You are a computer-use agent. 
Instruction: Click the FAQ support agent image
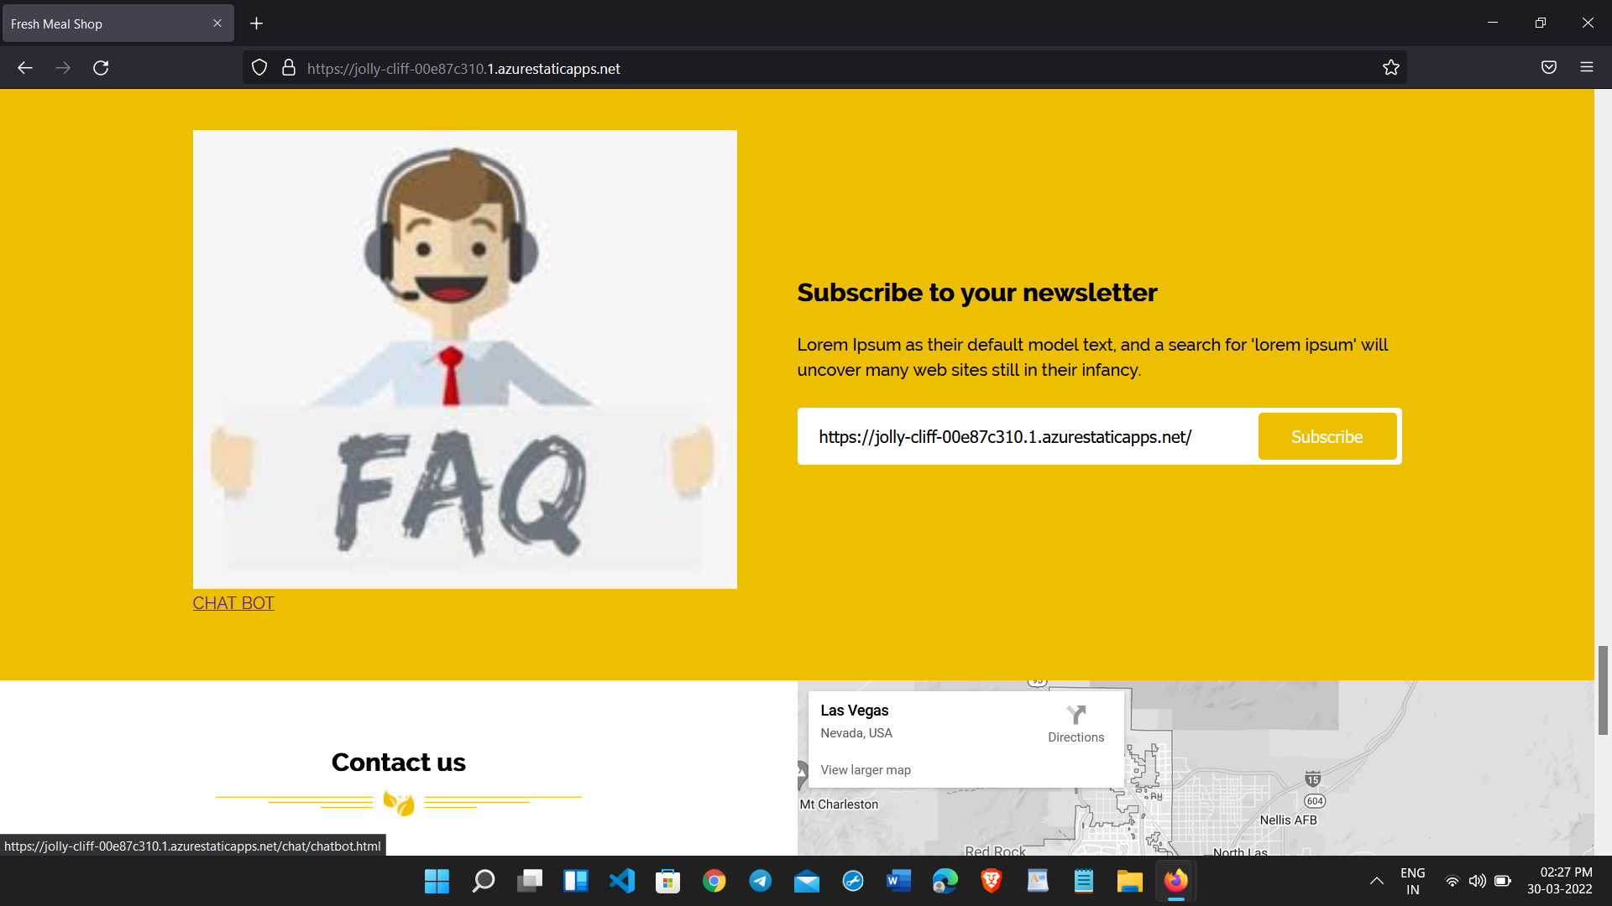point(465,359)
